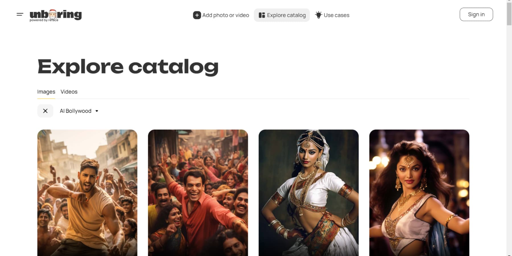Open the Explore catalog nav item
This screenshot has height=256, width=512.
(282, 15)
